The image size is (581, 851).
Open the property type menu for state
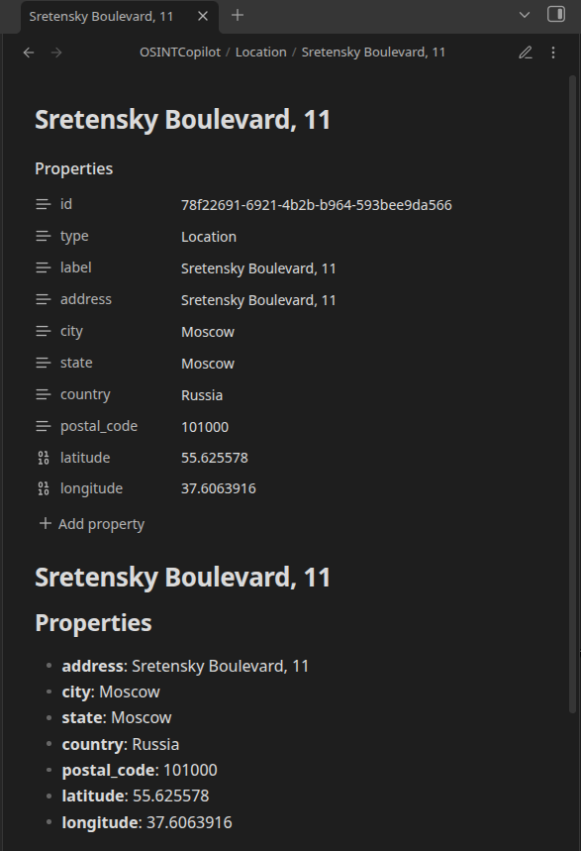point(44,363)
